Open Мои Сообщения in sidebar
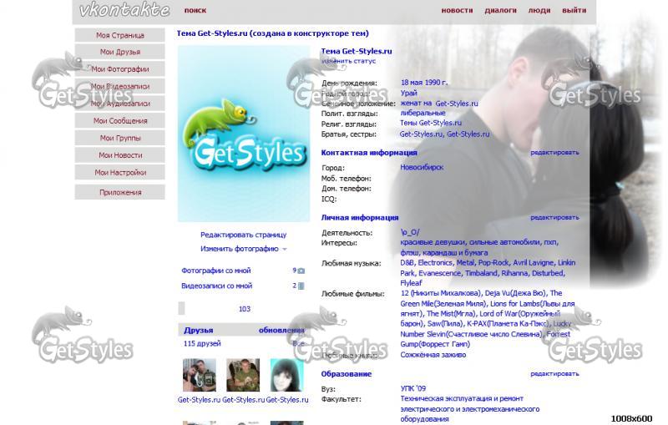Screen dimensions: 668x425 (119, 120)
